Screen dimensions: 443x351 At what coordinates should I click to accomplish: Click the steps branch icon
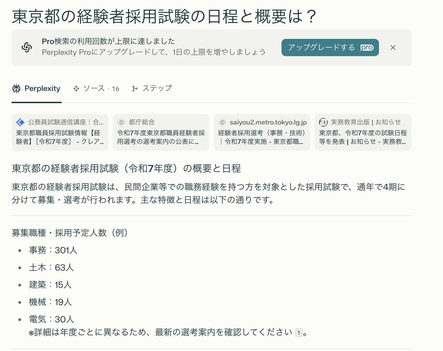(x=135, y=89)
